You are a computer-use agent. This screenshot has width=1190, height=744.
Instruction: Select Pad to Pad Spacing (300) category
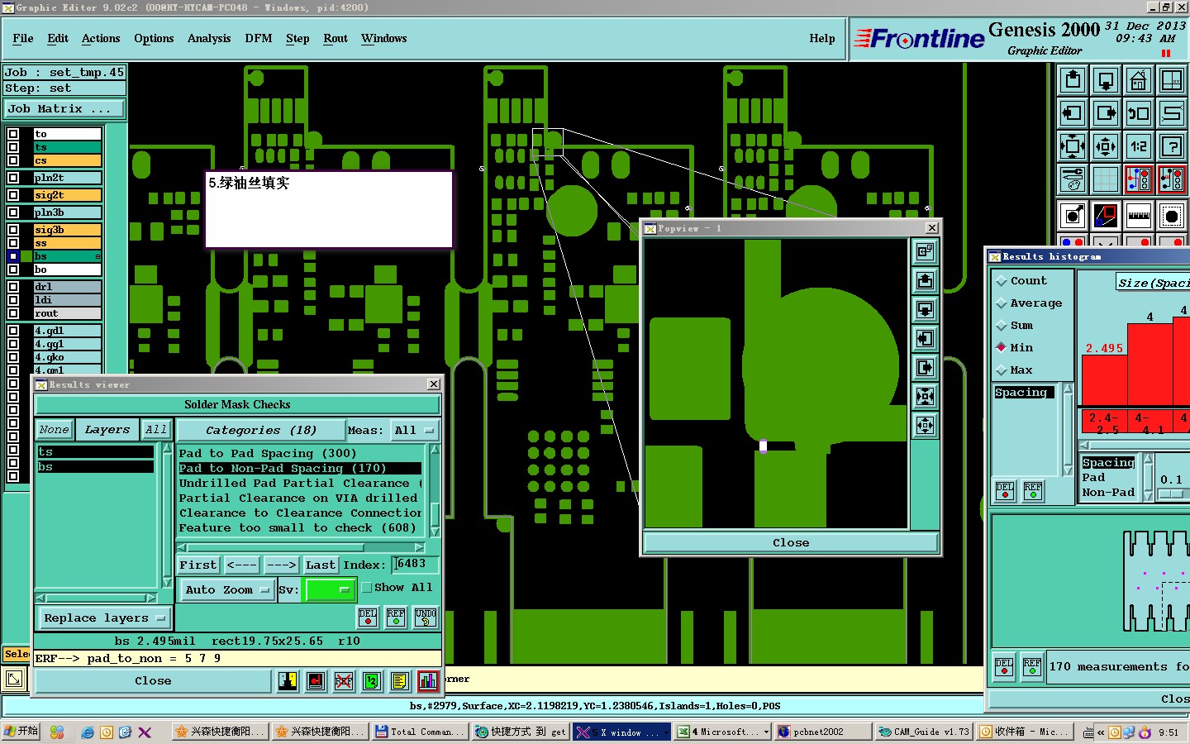[x=268, y=454]
